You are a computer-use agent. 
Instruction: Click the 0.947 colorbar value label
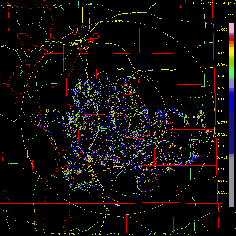click(x=222, y=41)
